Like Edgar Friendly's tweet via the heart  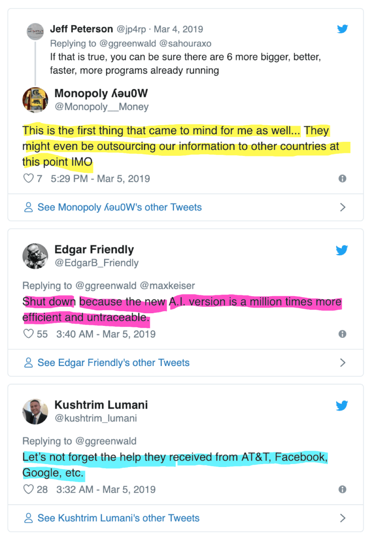(29, 333)
